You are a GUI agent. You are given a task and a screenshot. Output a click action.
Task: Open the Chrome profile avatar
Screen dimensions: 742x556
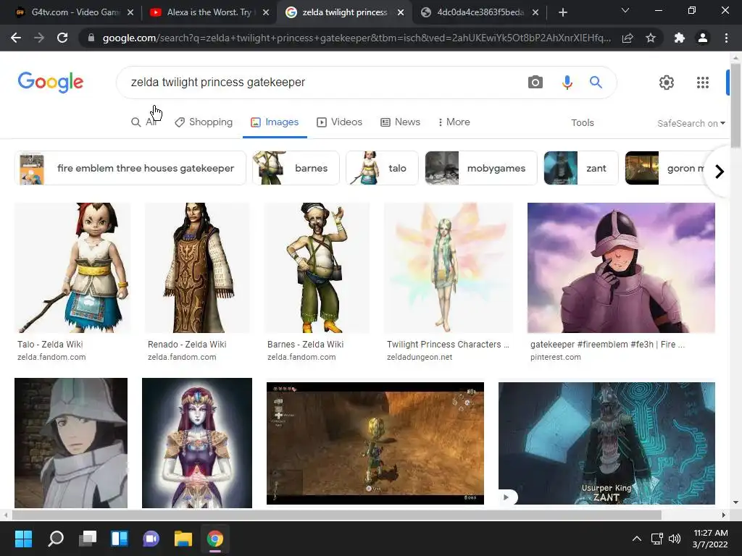click(703, 38)
